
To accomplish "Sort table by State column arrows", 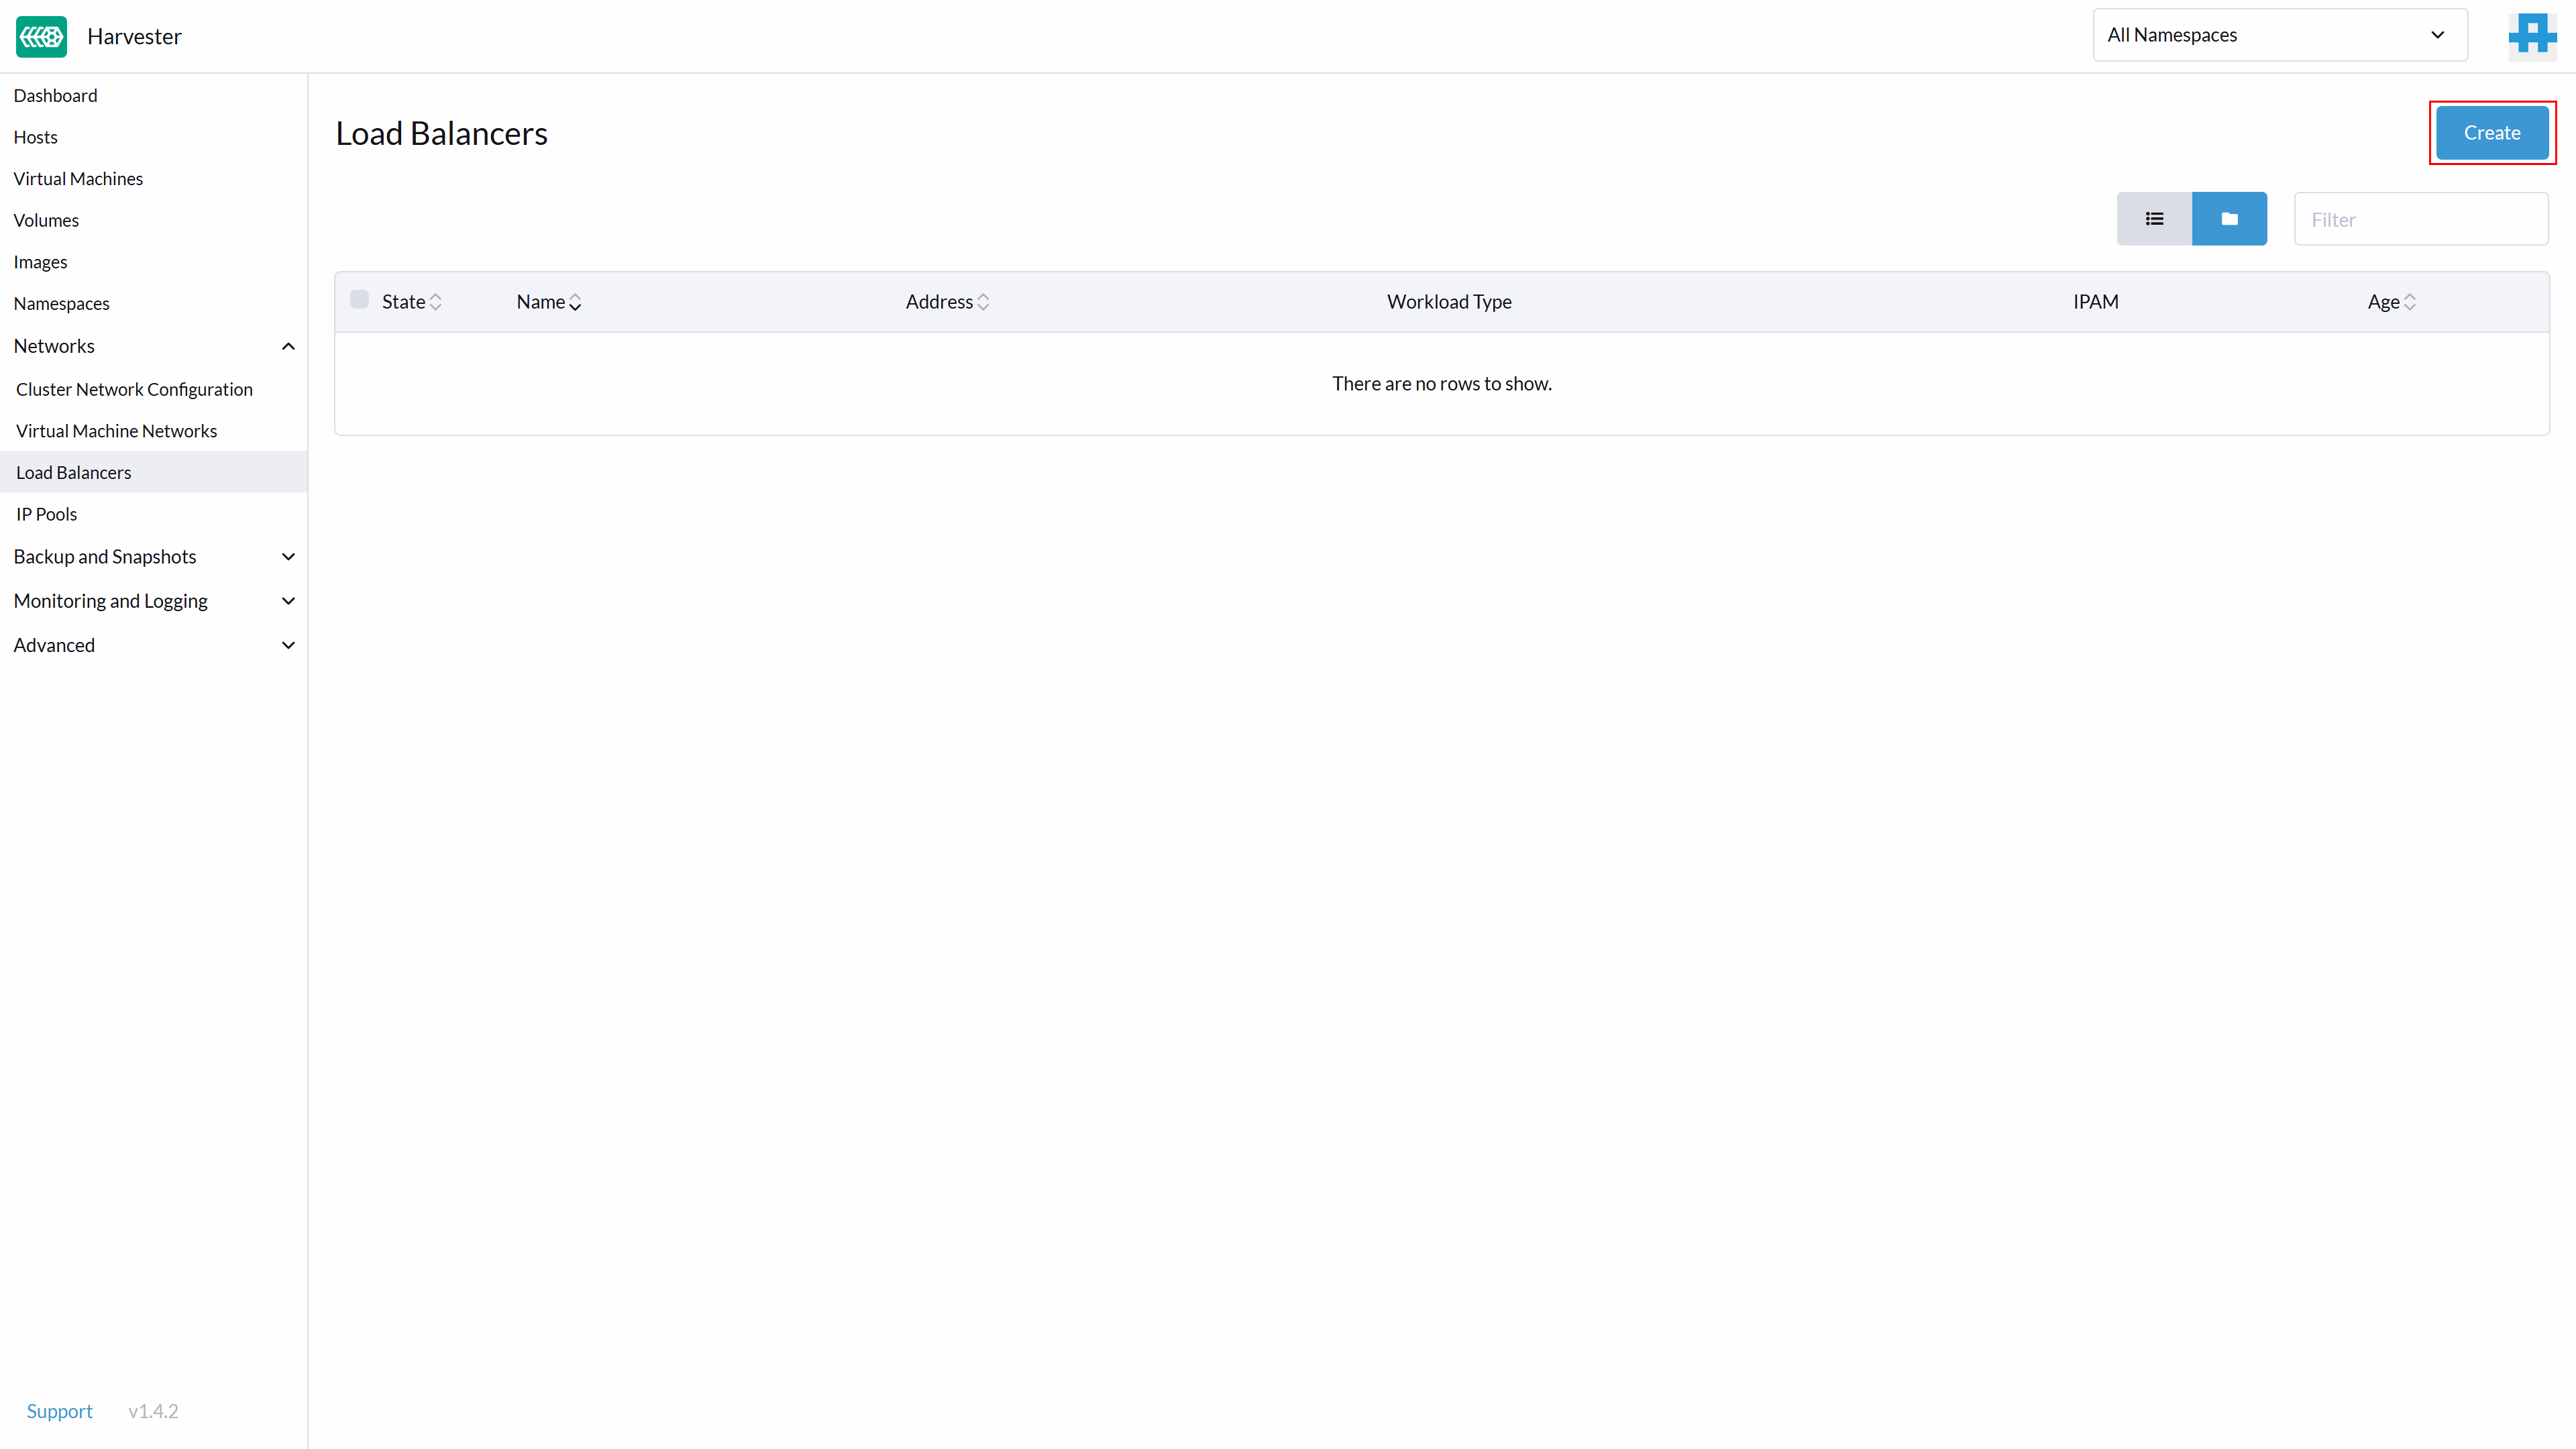I will pos(435,302).
